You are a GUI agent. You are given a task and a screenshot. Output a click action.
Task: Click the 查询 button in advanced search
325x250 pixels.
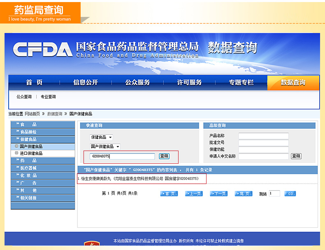tap(296, 156)
